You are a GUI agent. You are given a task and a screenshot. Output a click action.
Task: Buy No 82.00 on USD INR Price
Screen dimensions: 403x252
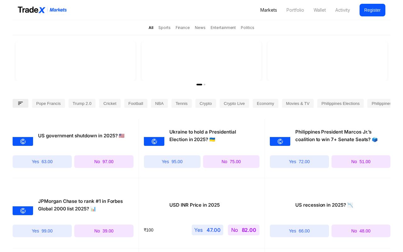244,230
